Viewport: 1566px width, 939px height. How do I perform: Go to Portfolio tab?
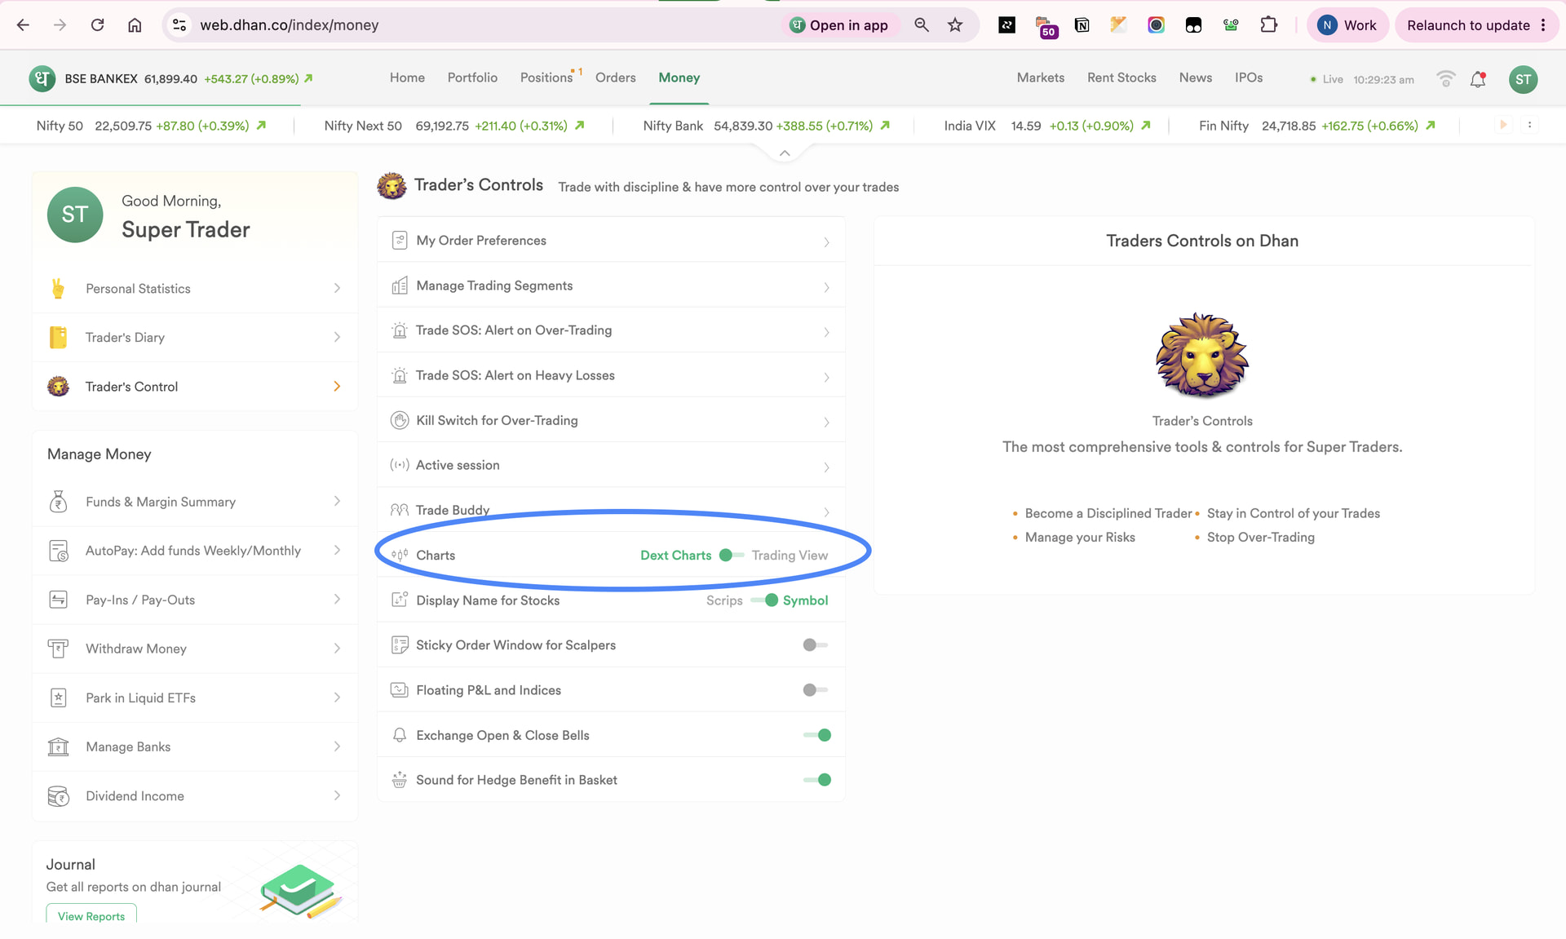point(472,78)
